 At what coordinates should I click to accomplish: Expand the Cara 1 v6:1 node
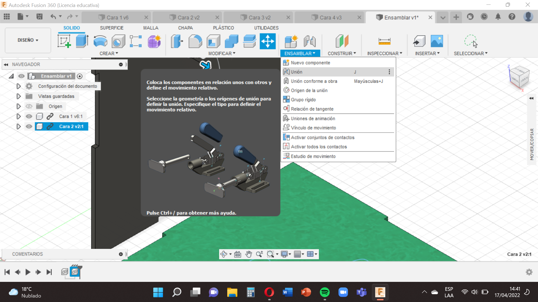(x=18, y=116)
